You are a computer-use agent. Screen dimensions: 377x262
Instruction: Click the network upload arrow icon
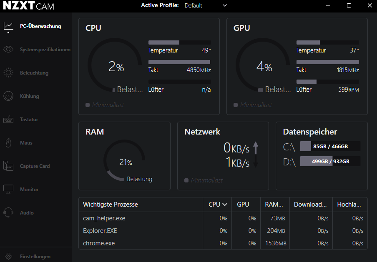(x=256, y=147)
